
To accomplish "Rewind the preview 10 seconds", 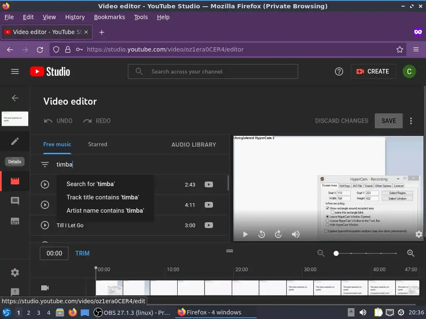I will point(261,234).
